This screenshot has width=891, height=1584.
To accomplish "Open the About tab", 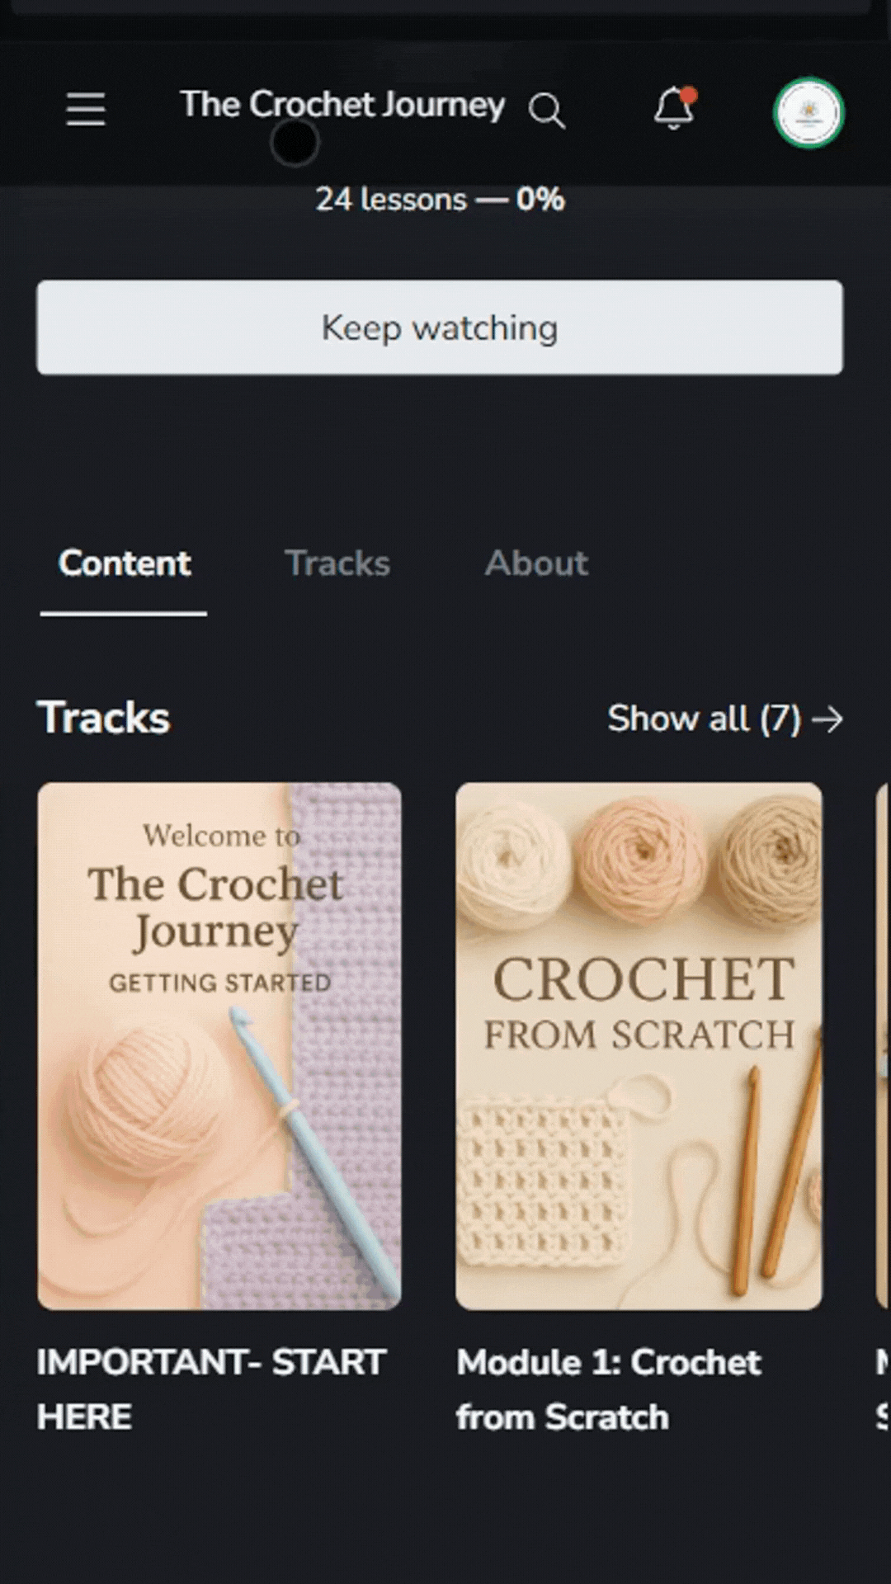I will (x=536, y=563).
